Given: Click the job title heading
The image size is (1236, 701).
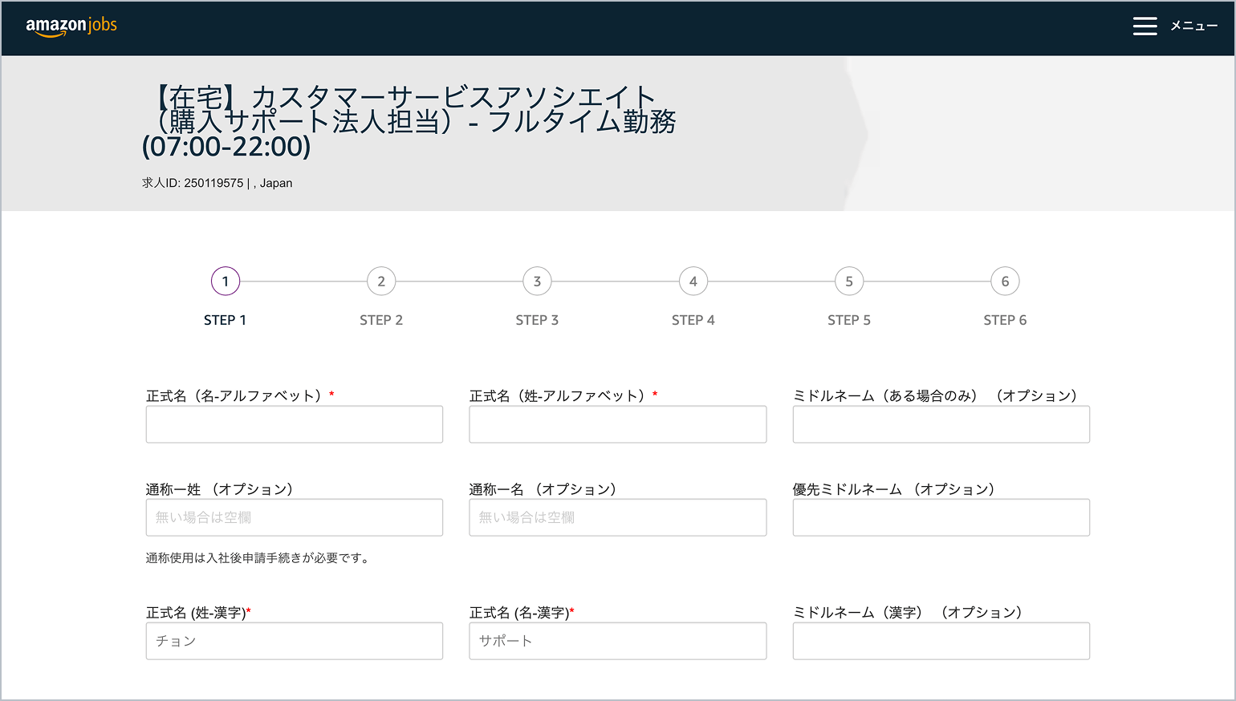Looking at the screenshot, I should coord(409,121).
